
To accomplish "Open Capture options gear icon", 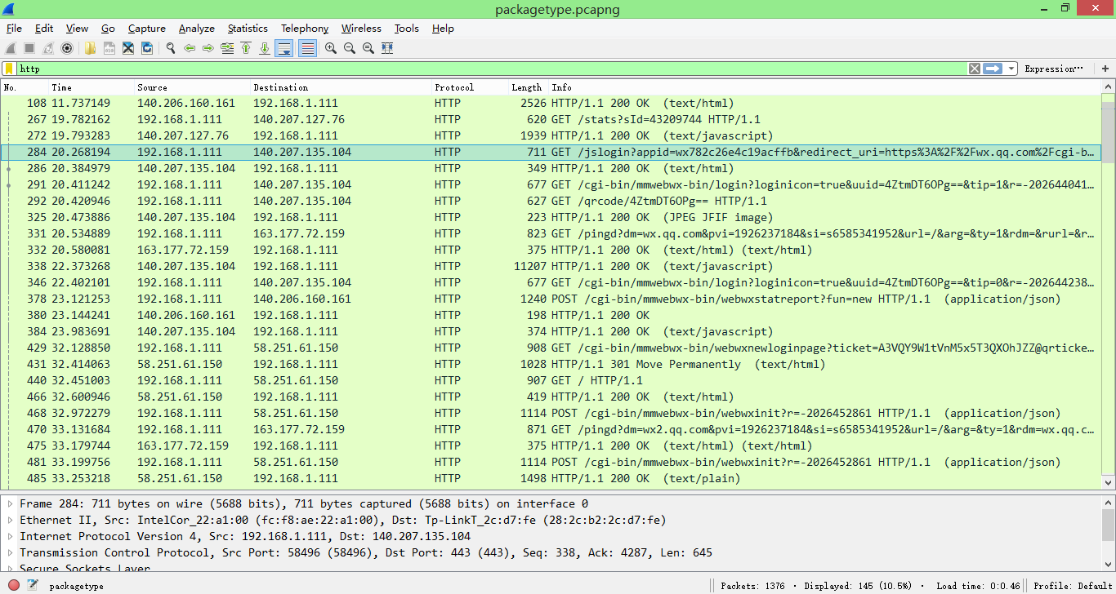I will click(67, 48).
